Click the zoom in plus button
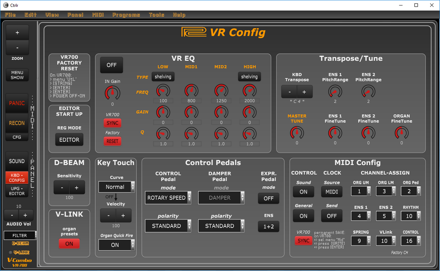440x271 pixels. (17, 33)
